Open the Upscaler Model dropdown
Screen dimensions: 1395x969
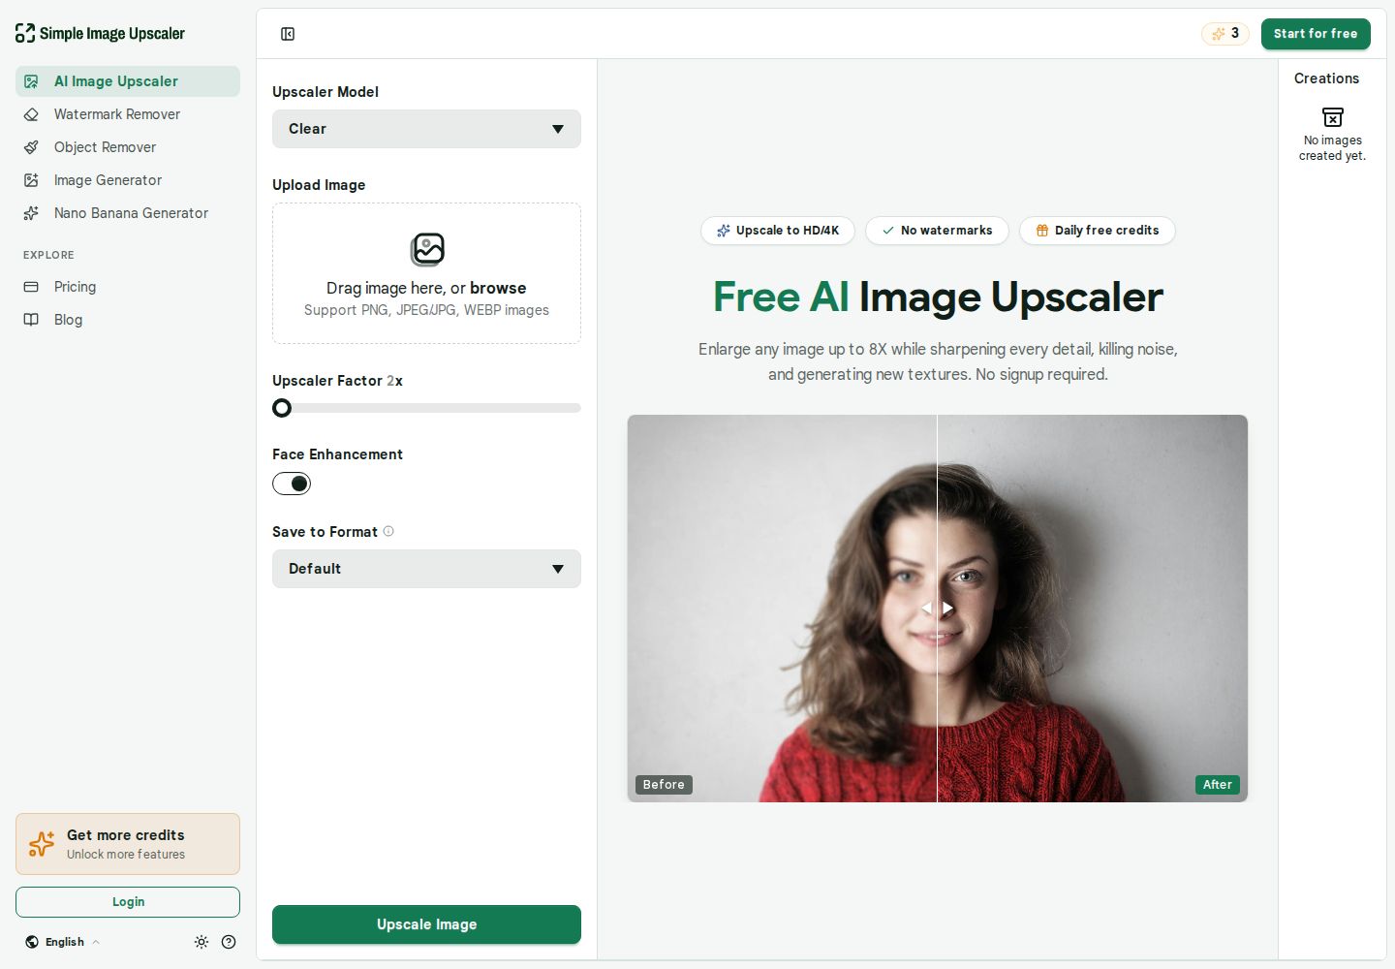point(426,129)
